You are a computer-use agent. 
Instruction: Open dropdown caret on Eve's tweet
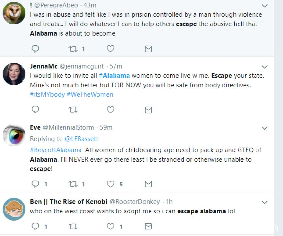(x=265, y=128)
